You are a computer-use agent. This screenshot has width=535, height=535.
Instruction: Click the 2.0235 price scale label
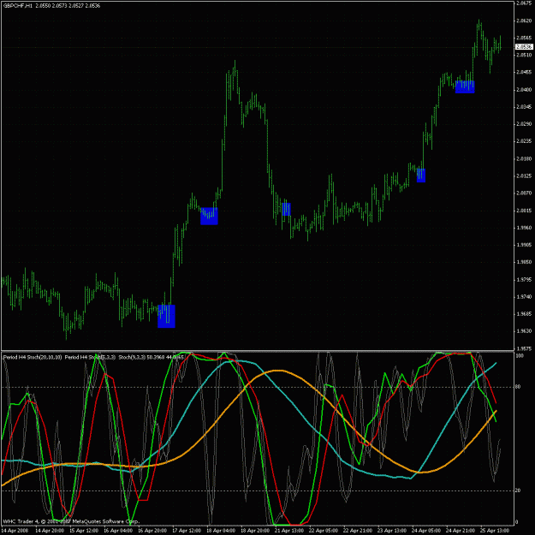(524, 141)
